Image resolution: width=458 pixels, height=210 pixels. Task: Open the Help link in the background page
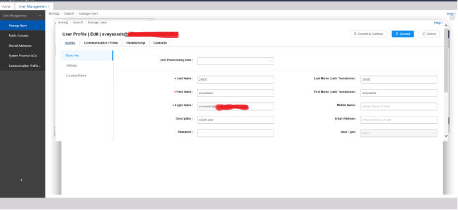tap(451, 14)
